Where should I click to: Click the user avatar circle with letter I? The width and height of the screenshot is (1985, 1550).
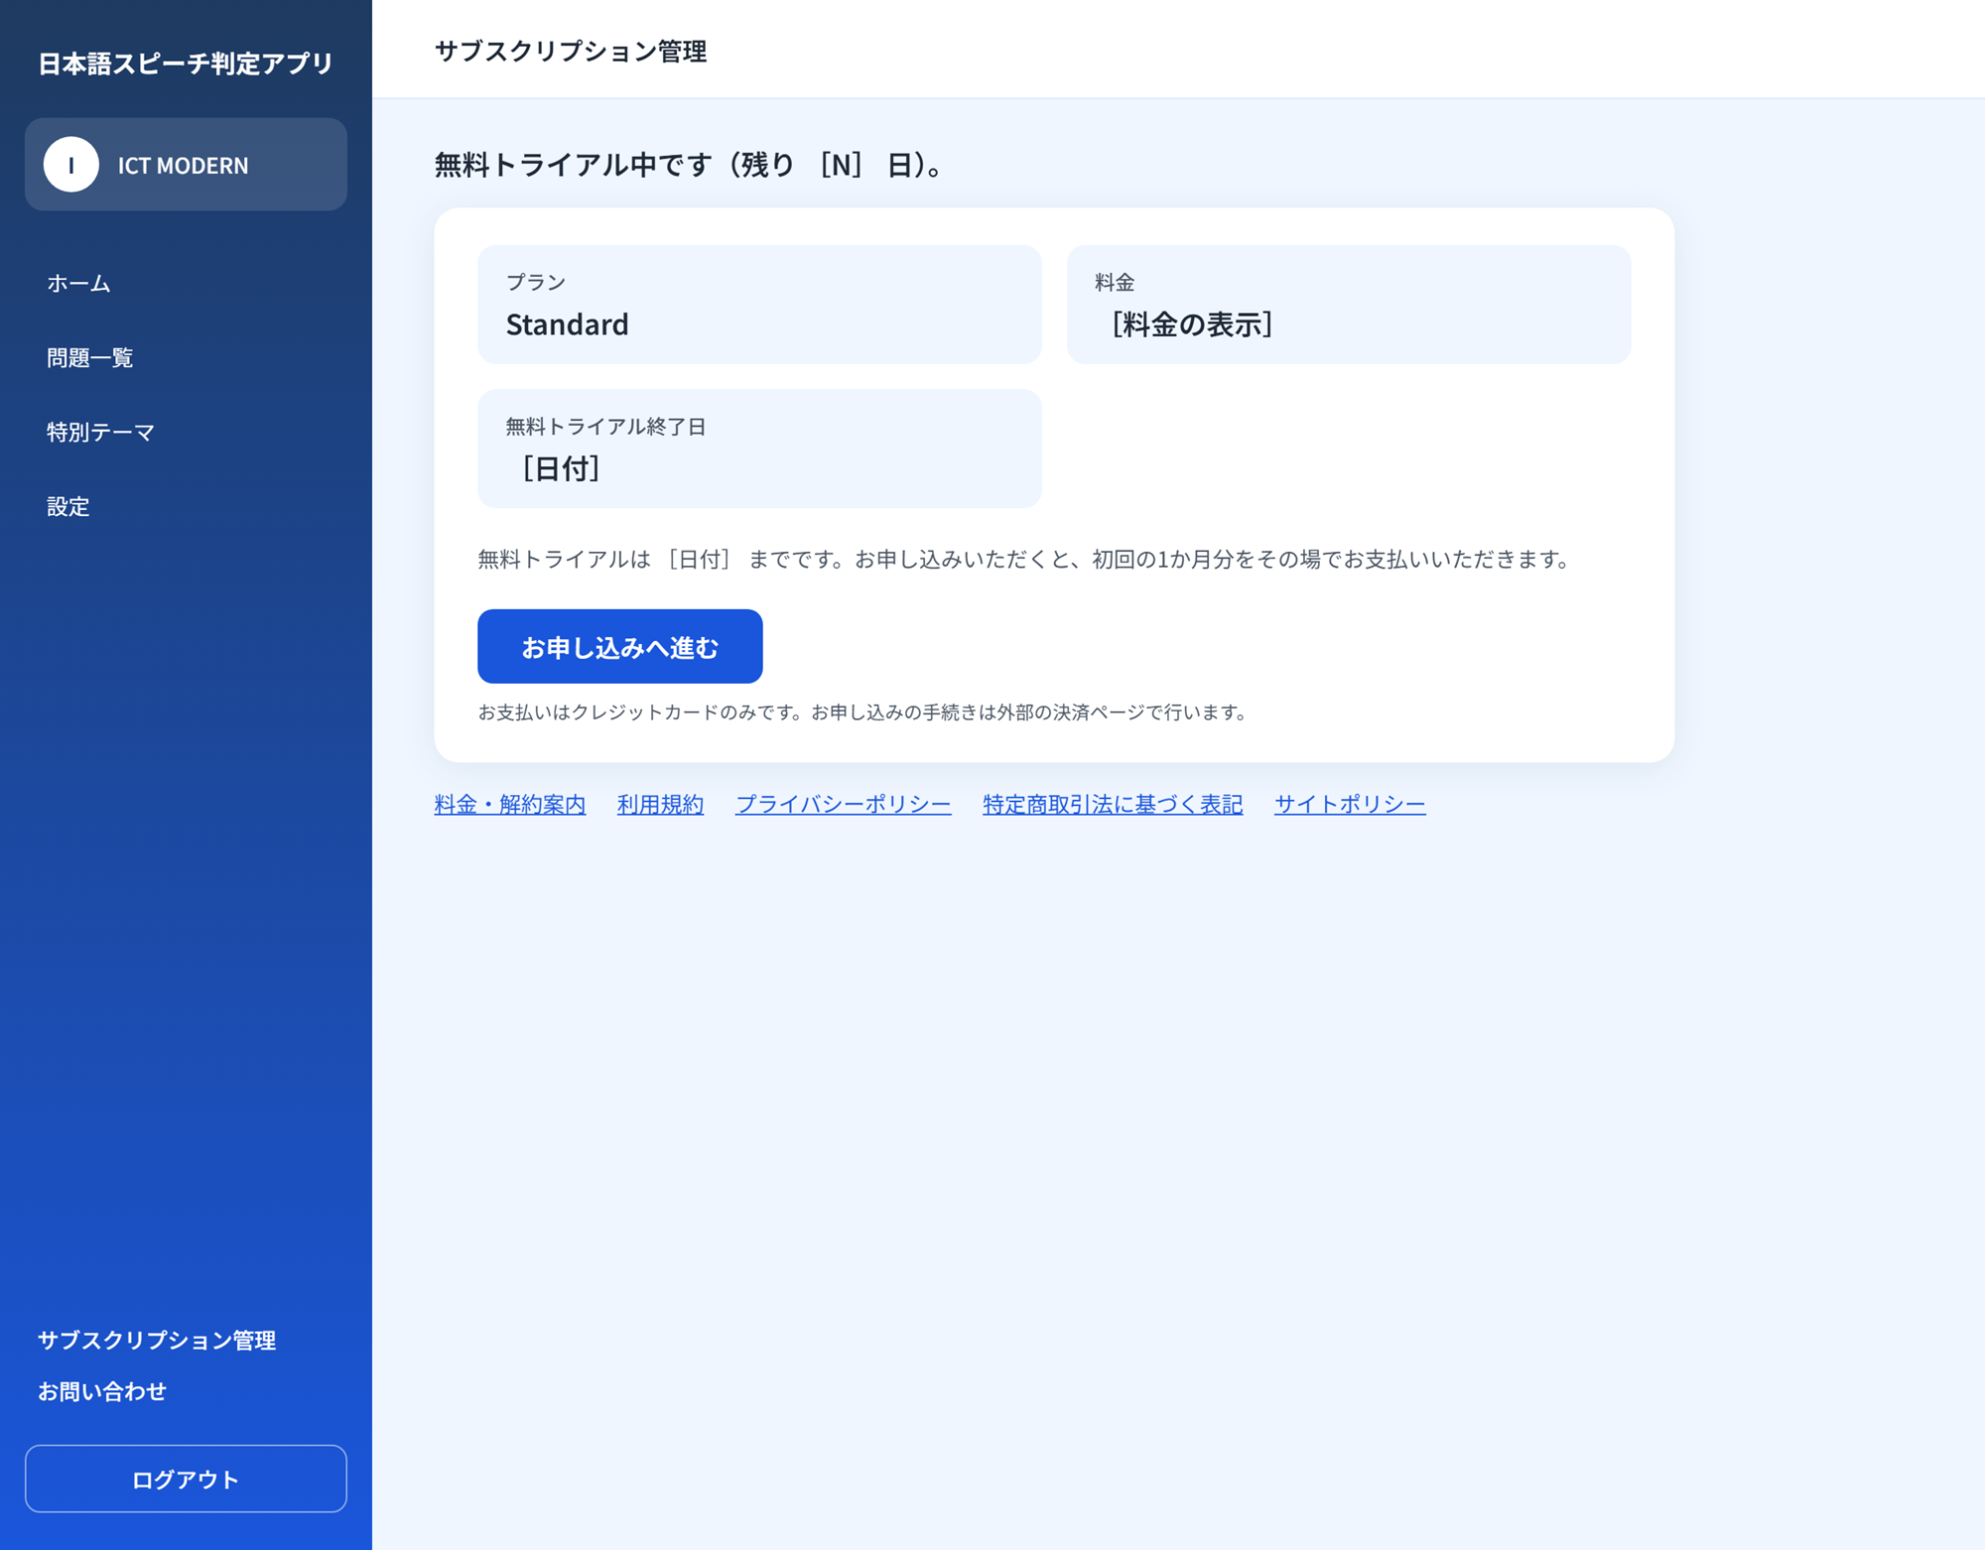point(70,165)
